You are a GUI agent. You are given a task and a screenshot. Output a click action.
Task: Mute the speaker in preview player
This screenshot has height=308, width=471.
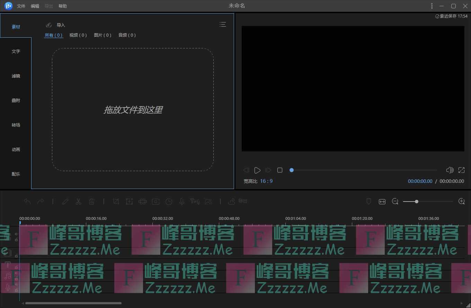(x=450, y=170)
